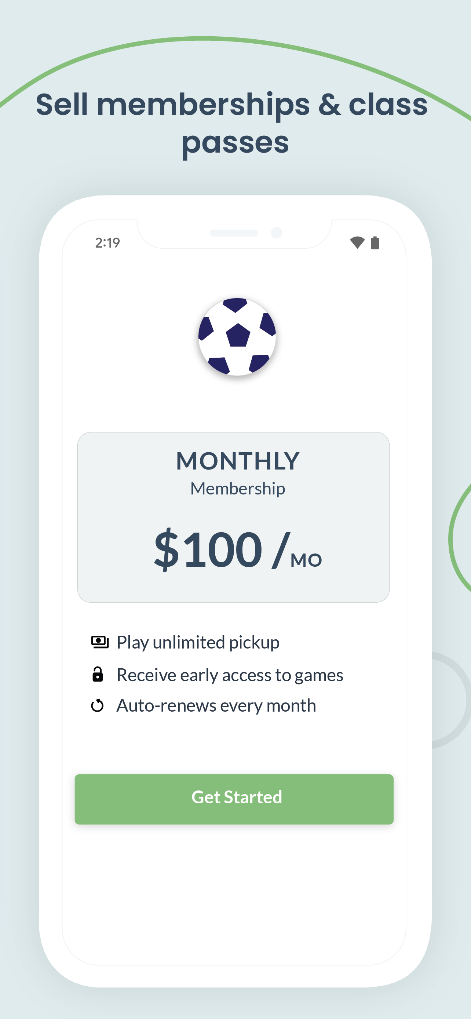Tap the soccer ball logo
Screen dimensions: 471x1019
click(x=237, y=337)
